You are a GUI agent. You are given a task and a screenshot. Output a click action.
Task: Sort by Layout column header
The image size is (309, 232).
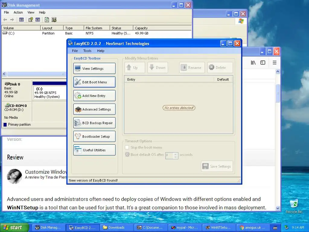coord(52,28)
